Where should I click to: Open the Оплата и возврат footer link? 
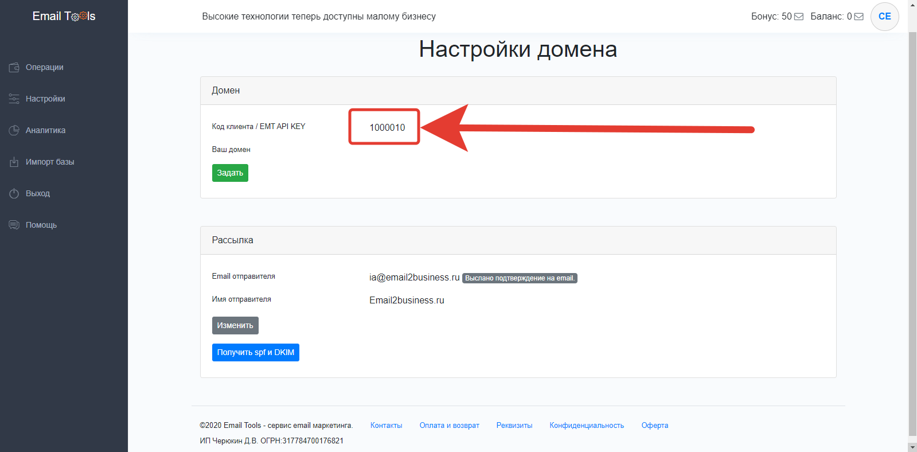point(449,425)
